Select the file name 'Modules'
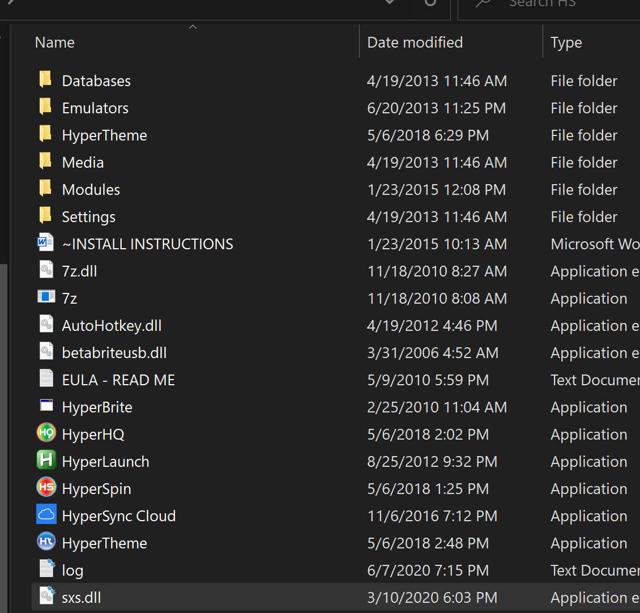This screenshot has width=640, height=613. pyautogui.click(x=91, y=190)
